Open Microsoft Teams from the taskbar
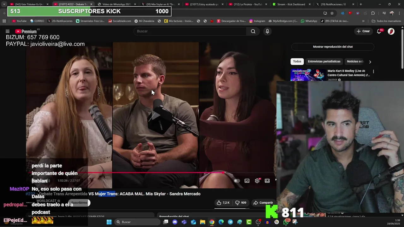Viewport: 404px width, 227px height. pyautogui.click(x=184, y=222)
